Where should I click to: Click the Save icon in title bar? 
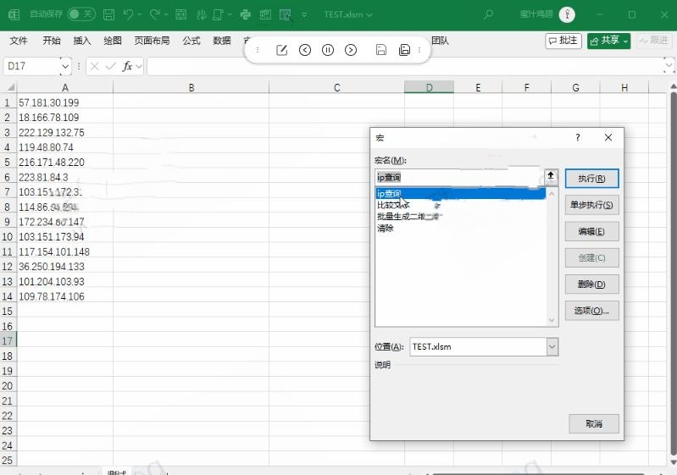(x=108, y=14)
